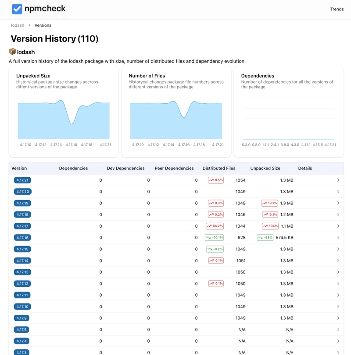
Task: Select the 4.17.16 version badge
Action: point(22,238)
